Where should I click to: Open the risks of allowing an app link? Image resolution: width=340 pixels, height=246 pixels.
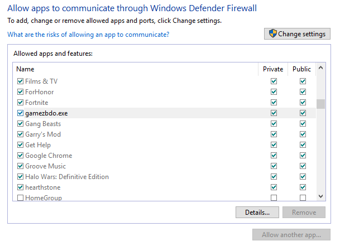point(88,35)
